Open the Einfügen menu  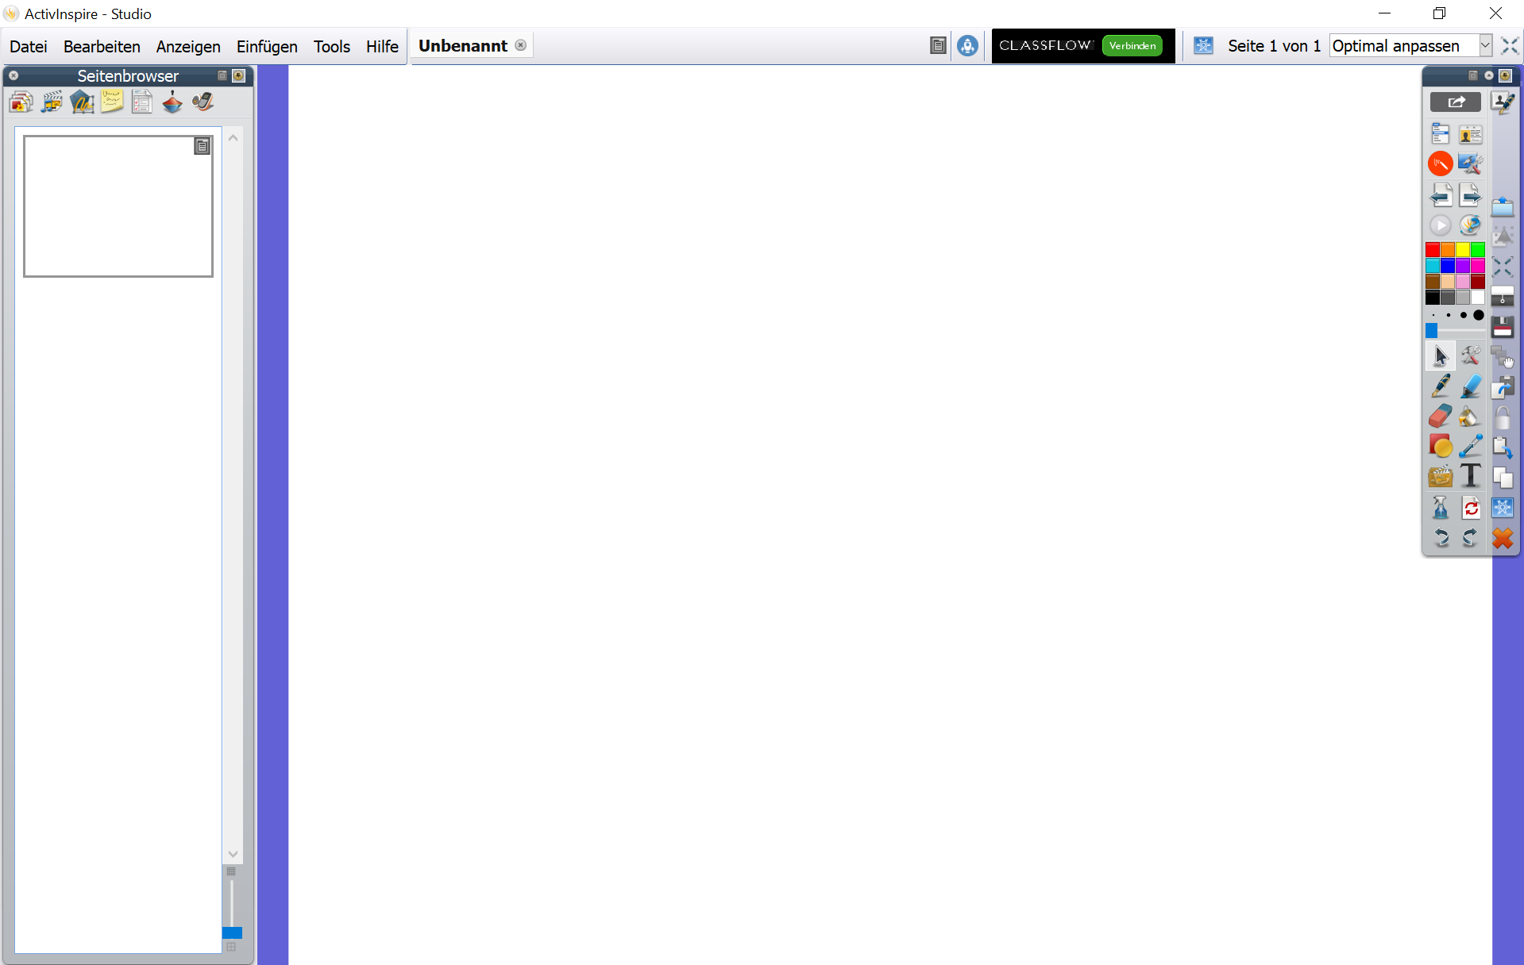(267, 47)
